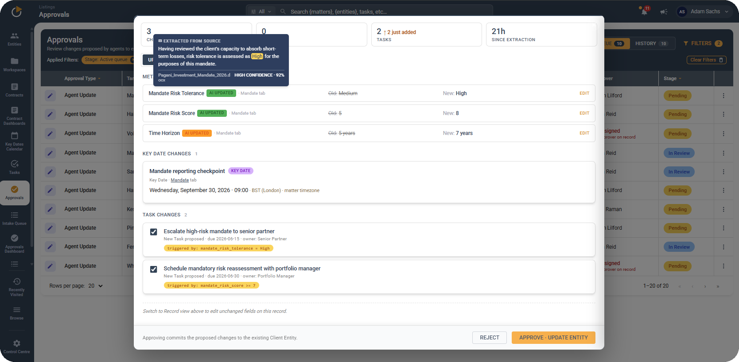Uncheck Schedule mandatory risk reassessment task
739x362 pixels.
(154, 269)
